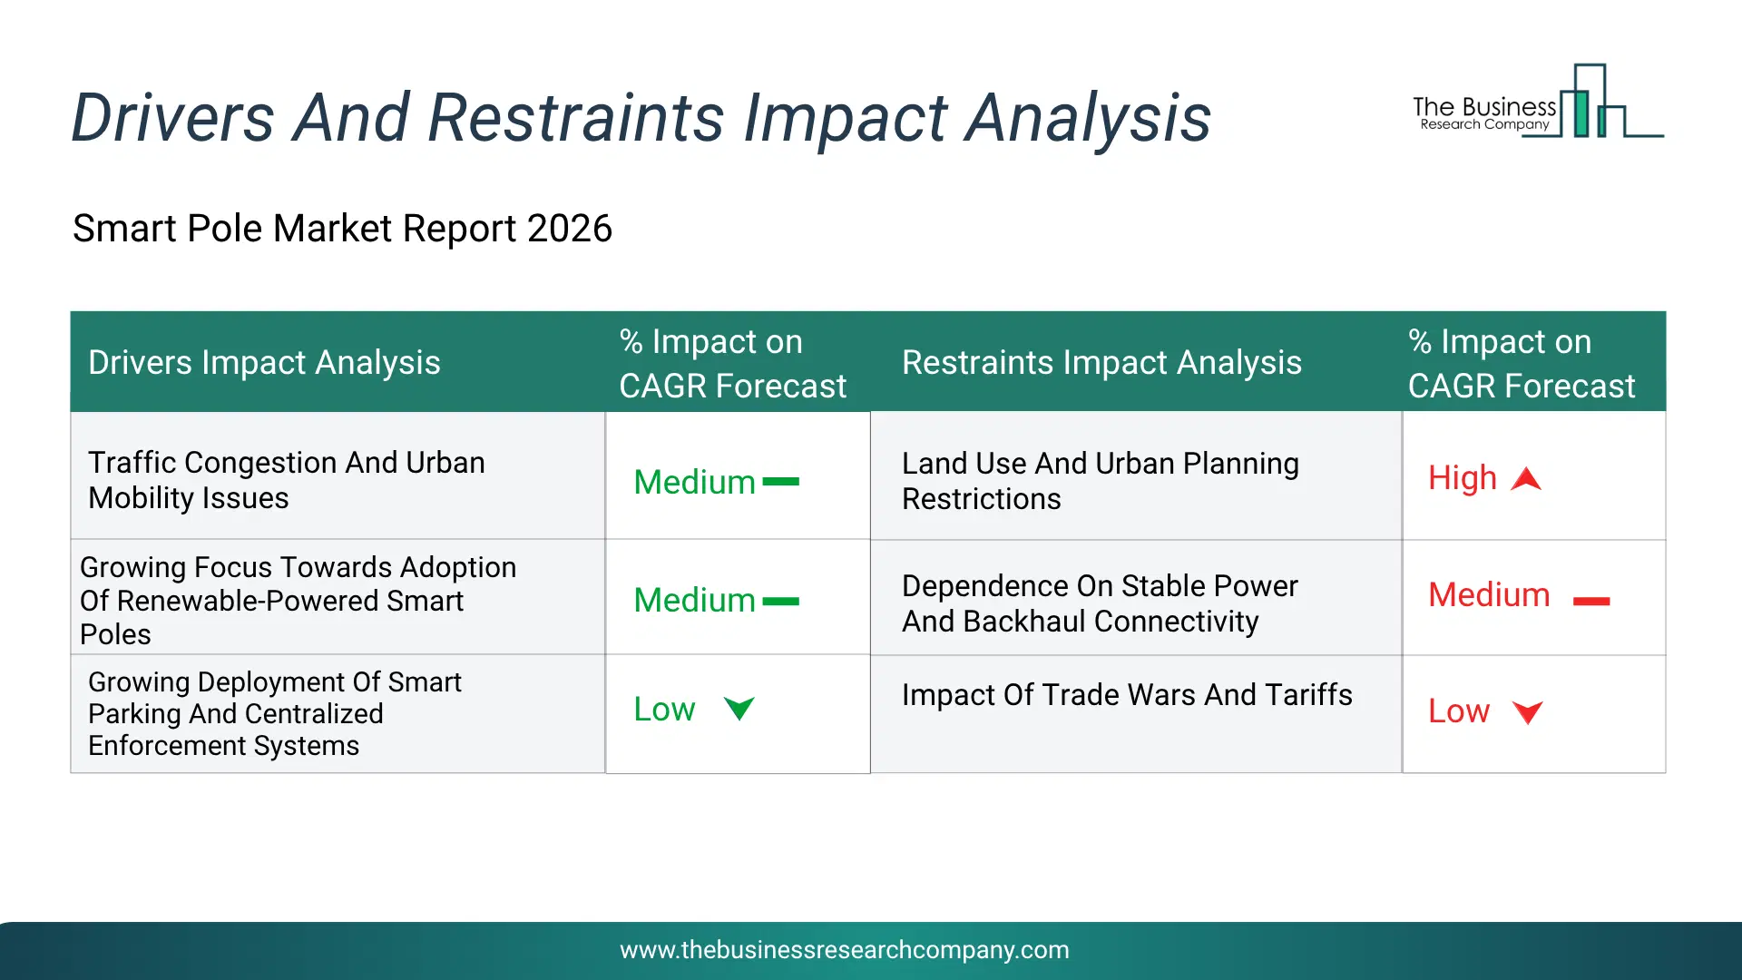Click the red dash beside restraints Medium

[x=1591, y=601]
